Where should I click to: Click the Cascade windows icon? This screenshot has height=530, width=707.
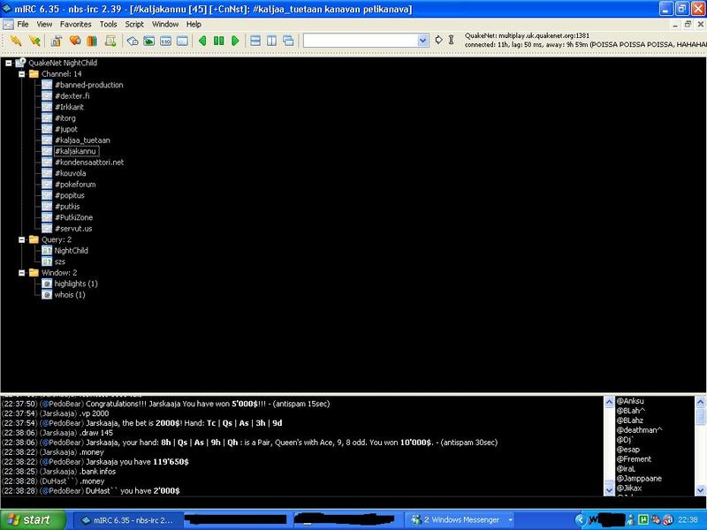click(x=289, y=41)
